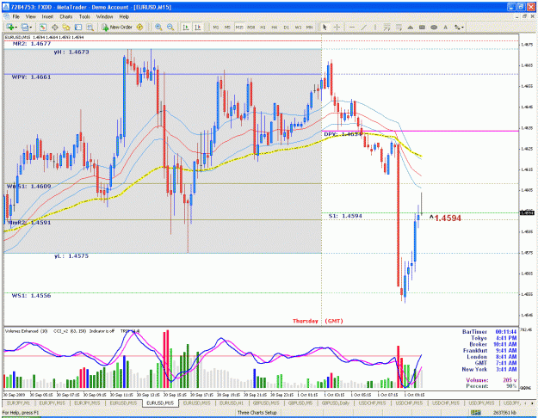Viewport: 538px width, 418px height.
Task: Open the Tools menu
Action: [x=84, y=16]
